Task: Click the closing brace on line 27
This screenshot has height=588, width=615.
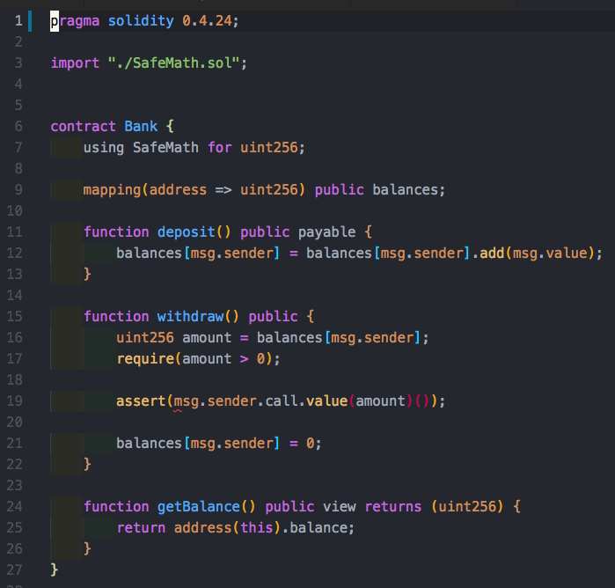Action: pyautogui.click(x=55, y=570)
